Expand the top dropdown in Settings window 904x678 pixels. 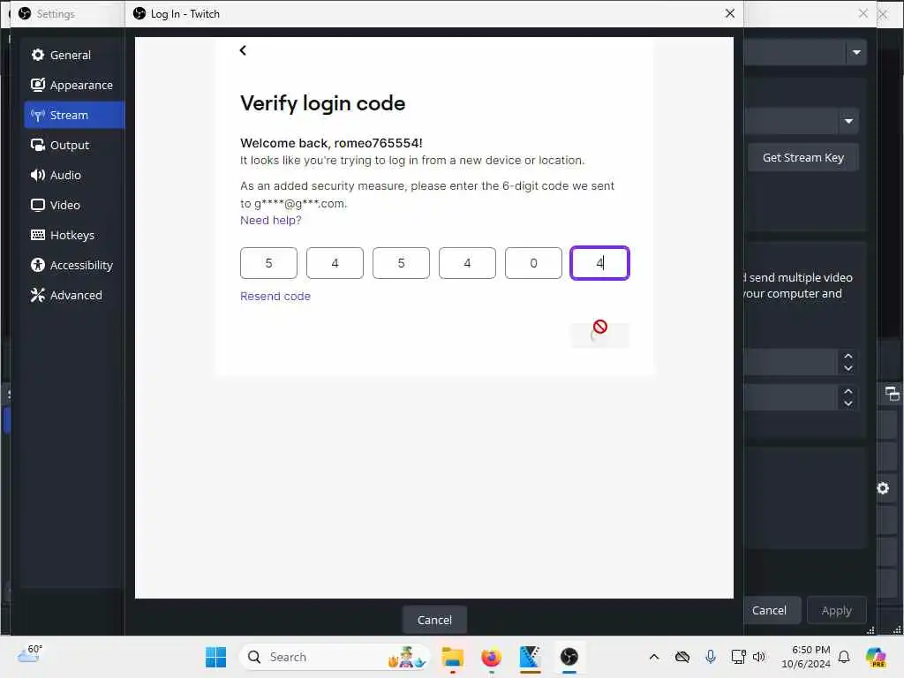856,52
